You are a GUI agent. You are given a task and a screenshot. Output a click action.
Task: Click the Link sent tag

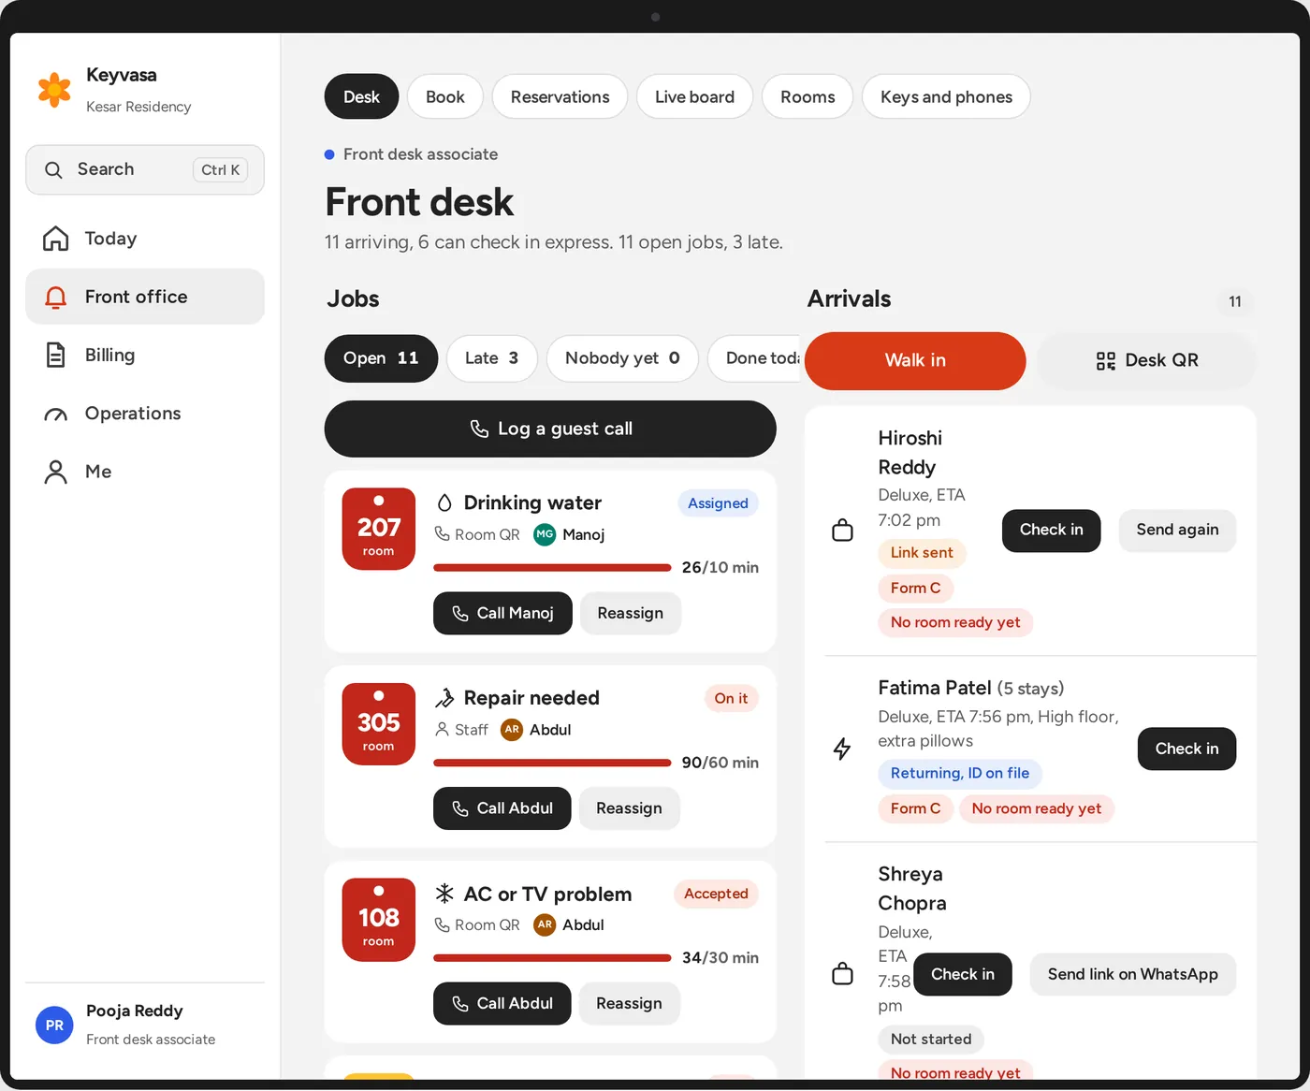922,553
